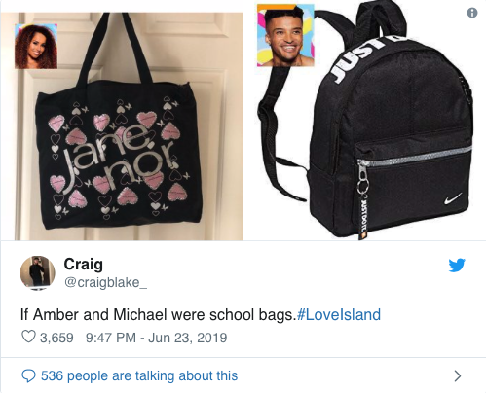Click the smiling man's inset portrait
Image resolution: width=486 pixels, height=393 pixels.
[x=285, y=35]
